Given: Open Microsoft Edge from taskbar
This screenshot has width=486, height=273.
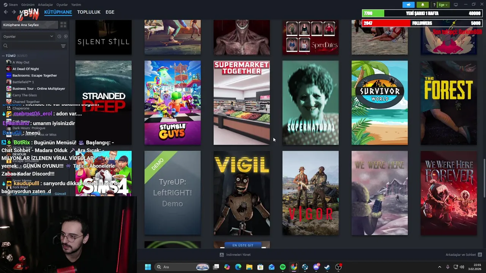Looking at the screenshot, I should (x=238, y=267).
